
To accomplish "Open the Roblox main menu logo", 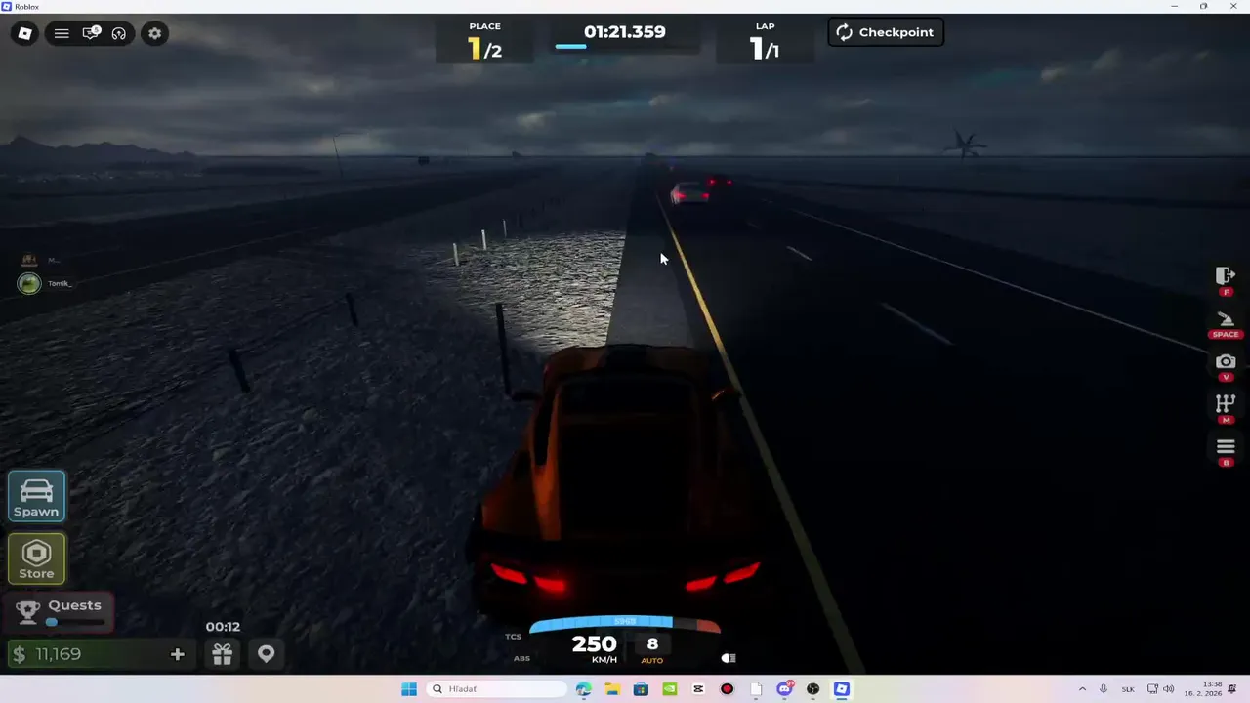I will (25, 33).
